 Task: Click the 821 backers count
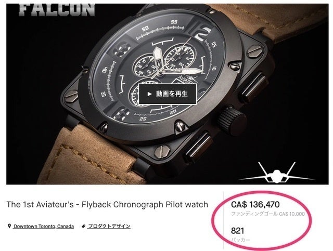click(237, 231)
